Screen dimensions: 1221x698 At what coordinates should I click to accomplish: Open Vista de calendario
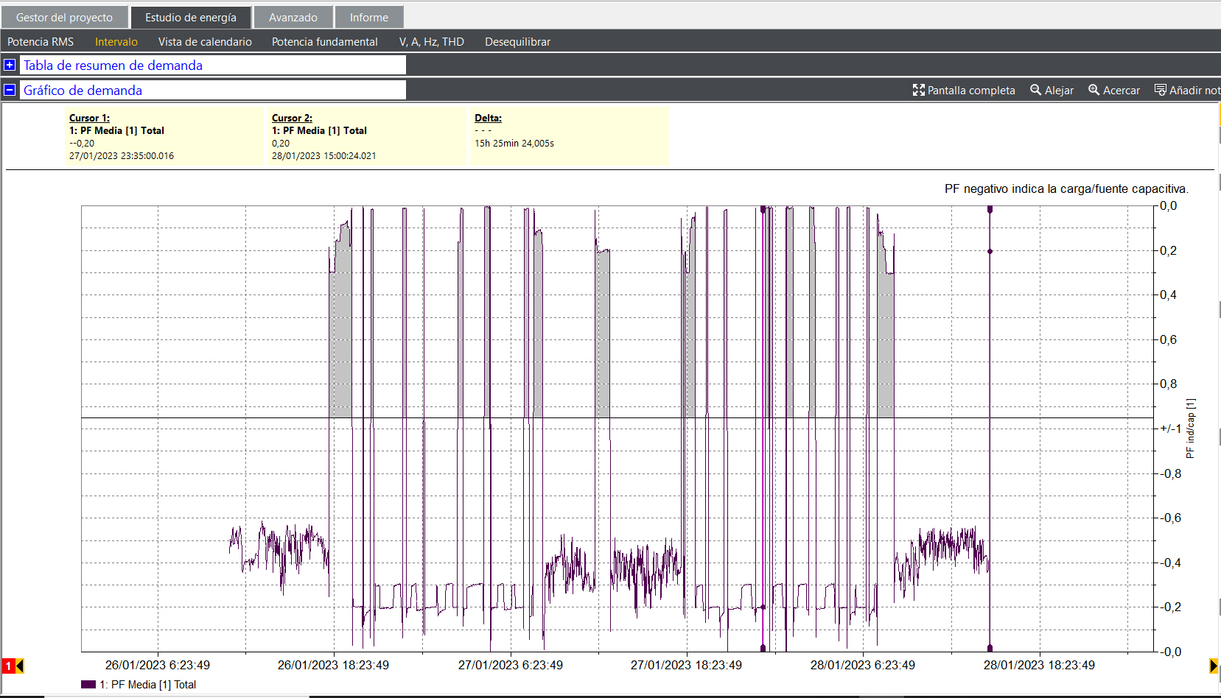[x=205, y=42]
